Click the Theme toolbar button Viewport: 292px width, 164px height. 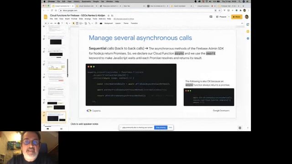coord(126,23)
